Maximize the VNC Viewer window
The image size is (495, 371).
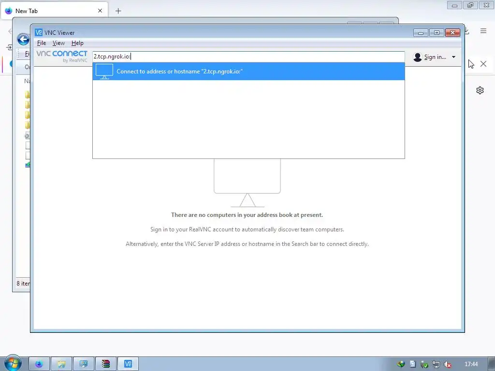point(437,32)
